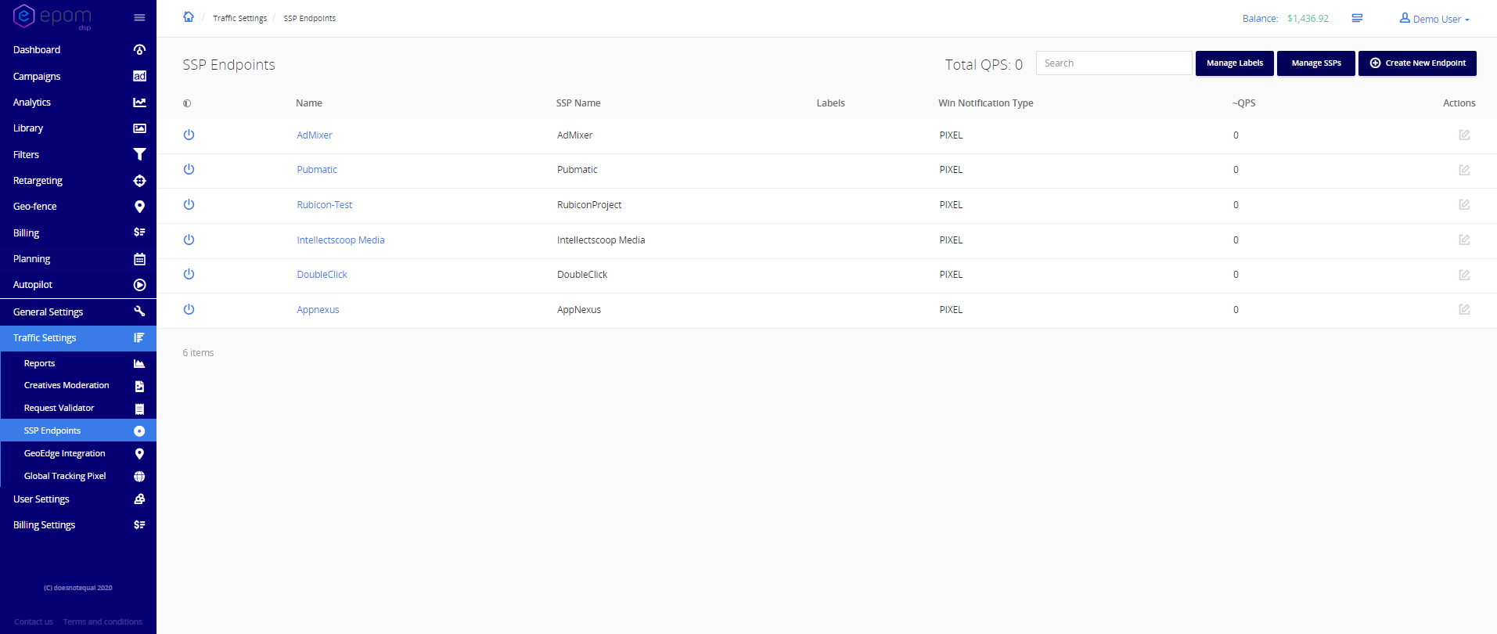Click the Billing Settings dollar icon
Screen dimensions: 1497x634
[139, 525]
